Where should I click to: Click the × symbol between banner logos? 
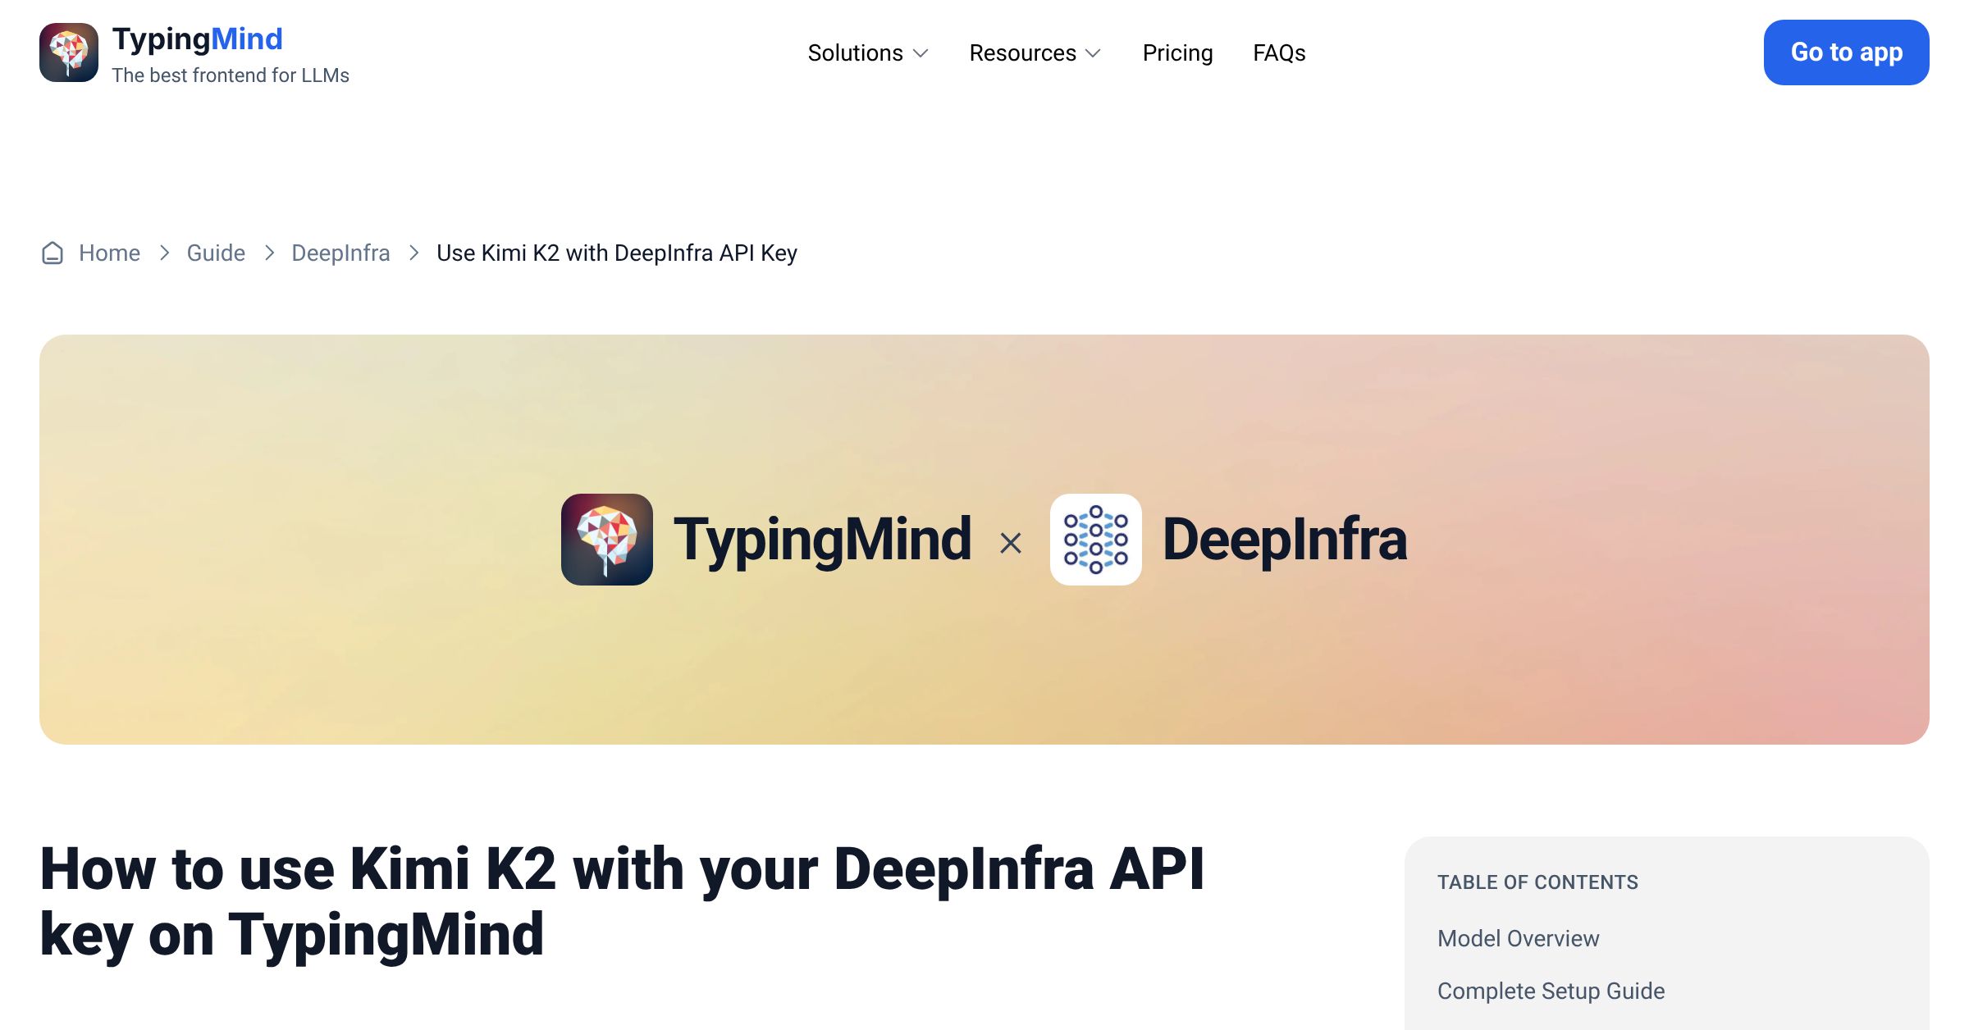click(x=1011, y=543)
